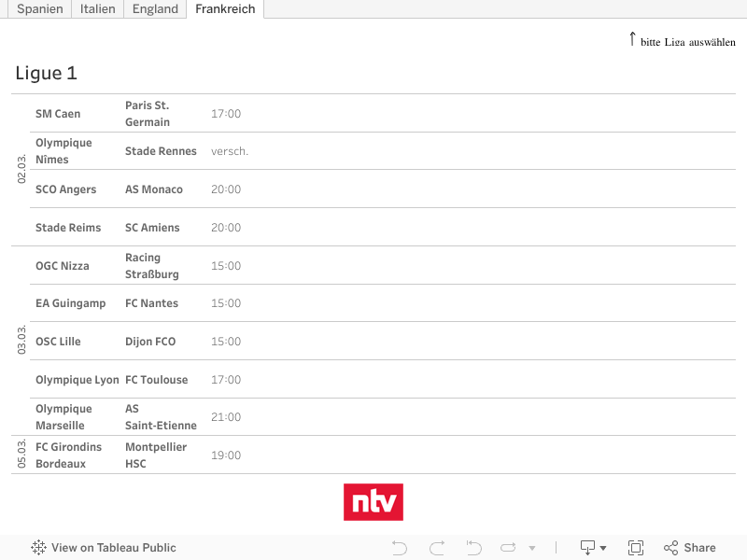
Task: Click the 03.03. date header
Action: [21, 340]
